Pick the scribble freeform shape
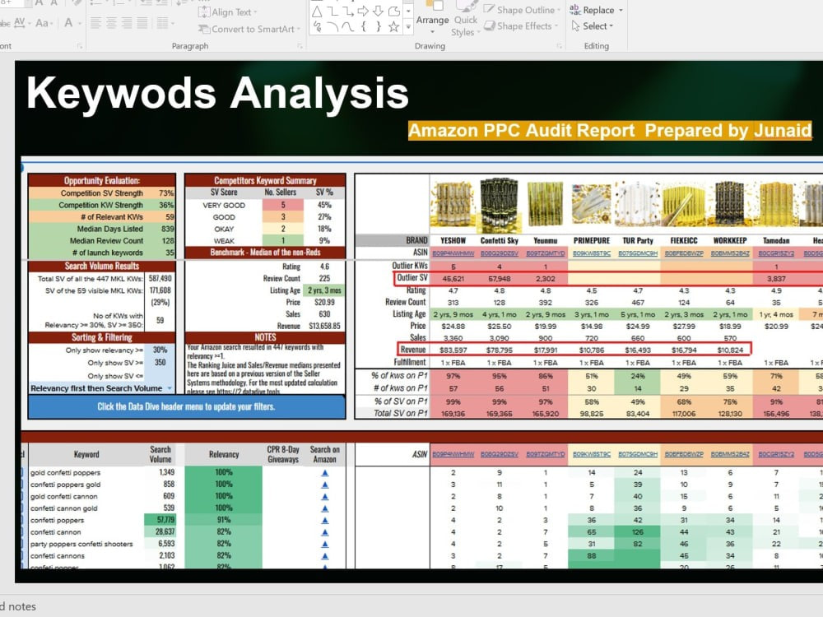Image resolution: width=823 pixels, height=617 pixels. tap(317, 27)
